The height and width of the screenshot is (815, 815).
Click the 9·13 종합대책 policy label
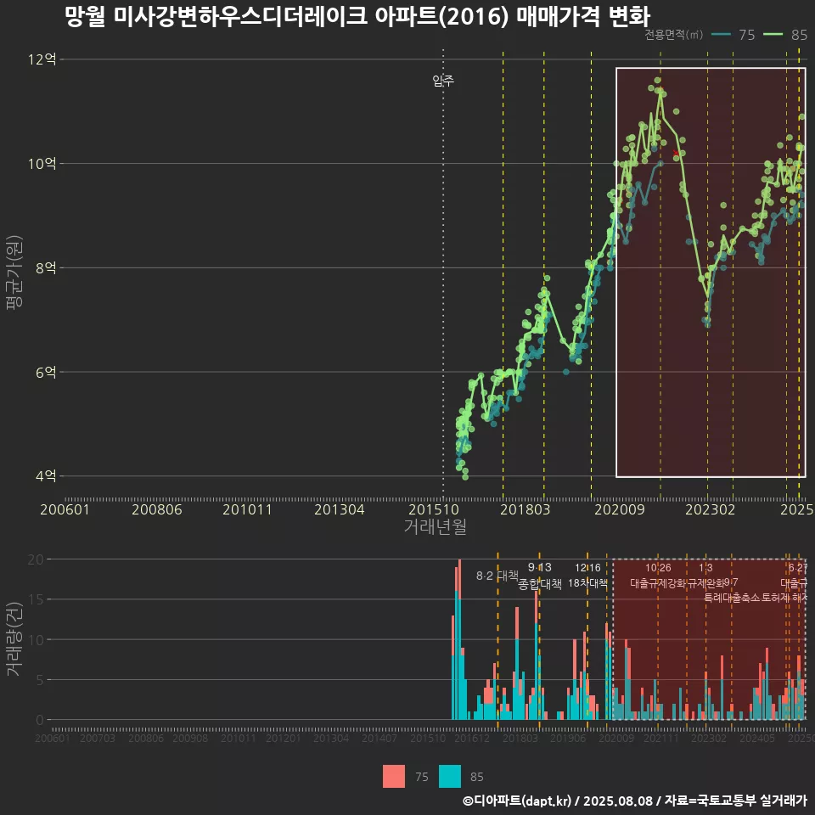[540, 576]
